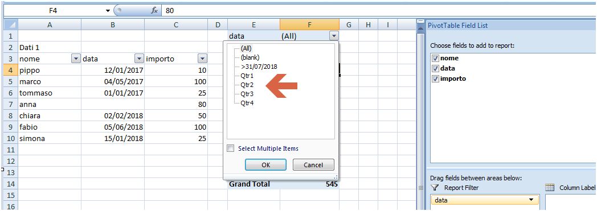Click the pivot data filter label in E1

pyautogui.click(x=253, y=36)
